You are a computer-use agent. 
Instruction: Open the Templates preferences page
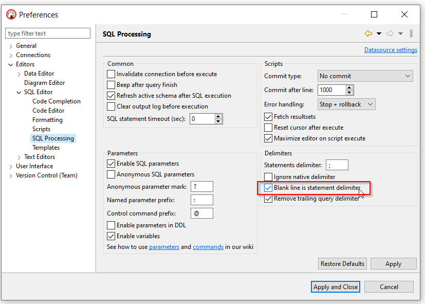[46, 147]
